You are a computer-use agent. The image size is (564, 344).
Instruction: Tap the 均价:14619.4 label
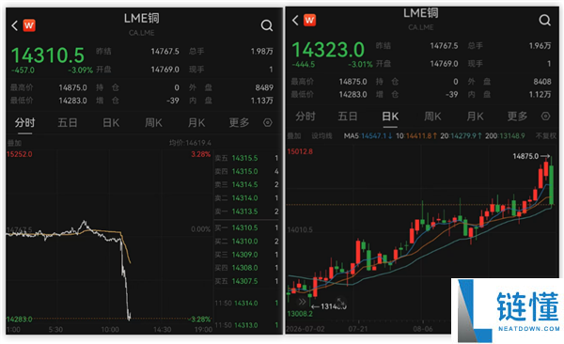[190, 143]
